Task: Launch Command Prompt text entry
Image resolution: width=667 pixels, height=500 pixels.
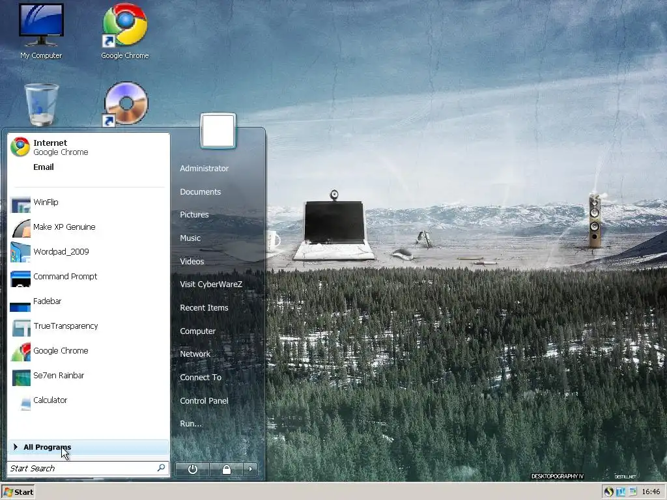Action: [65, 276]
